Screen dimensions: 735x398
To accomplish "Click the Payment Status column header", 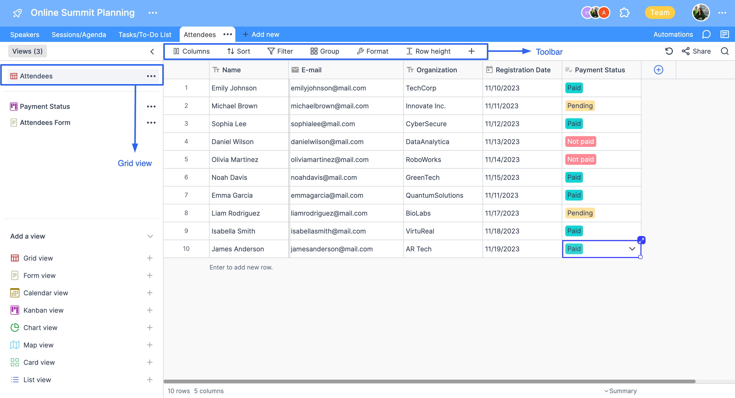I will [601, 70].
